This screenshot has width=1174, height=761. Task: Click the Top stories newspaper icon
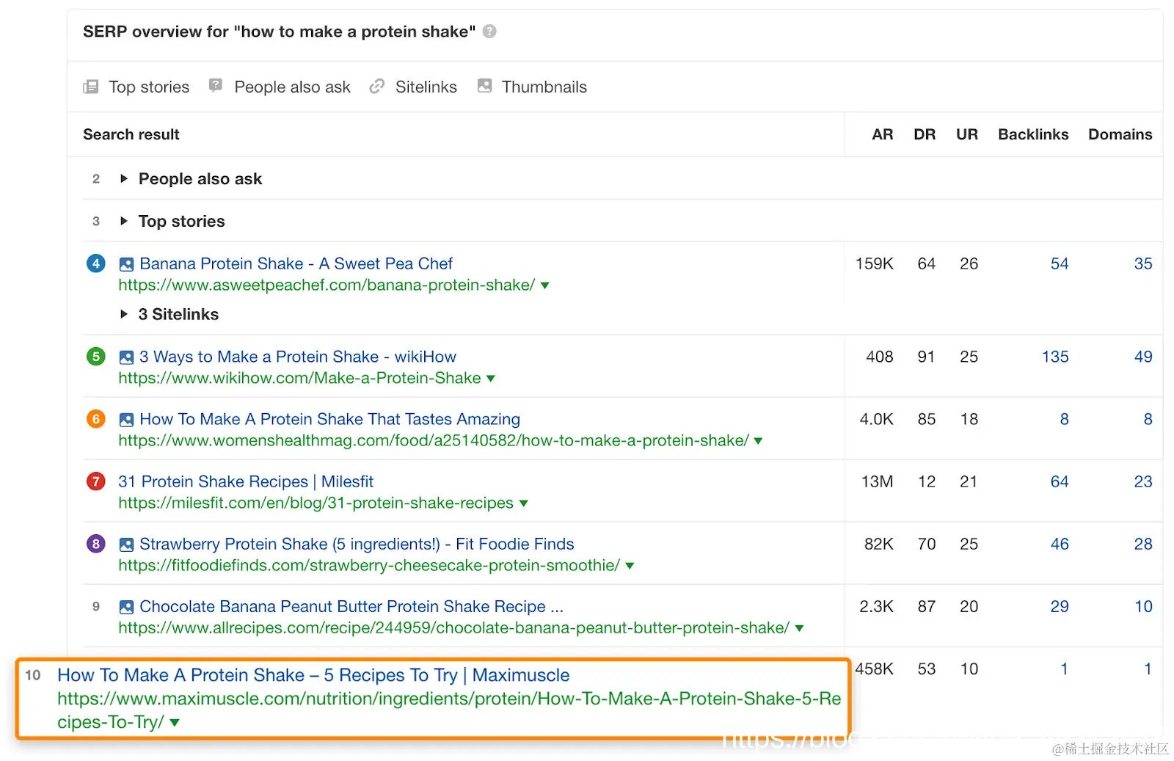point(91,87)
